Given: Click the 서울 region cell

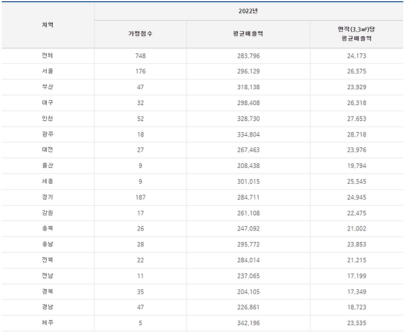Looking at the screenshot, I should (x=47, y=71).
